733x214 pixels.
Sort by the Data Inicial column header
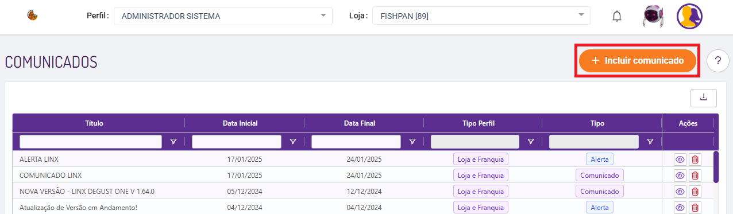(240, 123)
